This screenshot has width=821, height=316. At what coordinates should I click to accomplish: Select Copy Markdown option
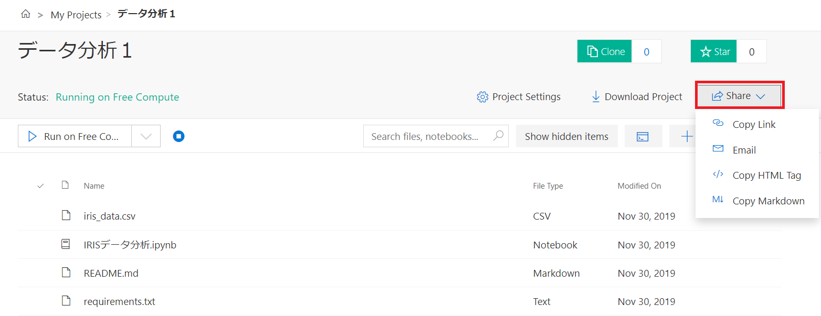coord(768,201)
